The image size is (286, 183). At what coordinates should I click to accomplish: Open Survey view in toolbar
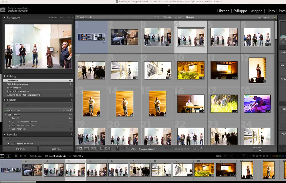click(100, 149)
